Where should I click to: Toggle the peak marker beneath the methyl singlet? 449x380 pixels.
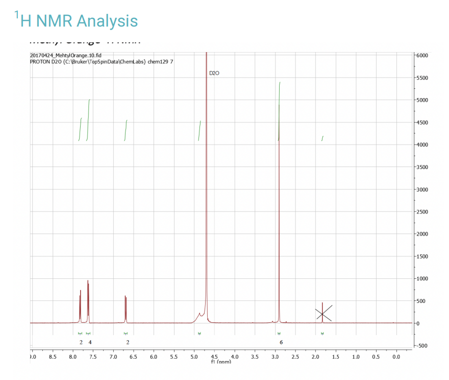click(280, 332)
